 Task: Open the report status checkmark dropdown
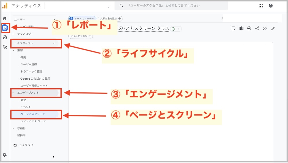point(176,29)
